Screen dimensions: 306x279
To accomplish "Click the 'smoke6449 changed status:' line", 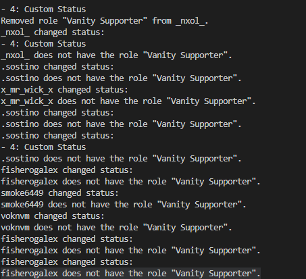I will point(59,193).
